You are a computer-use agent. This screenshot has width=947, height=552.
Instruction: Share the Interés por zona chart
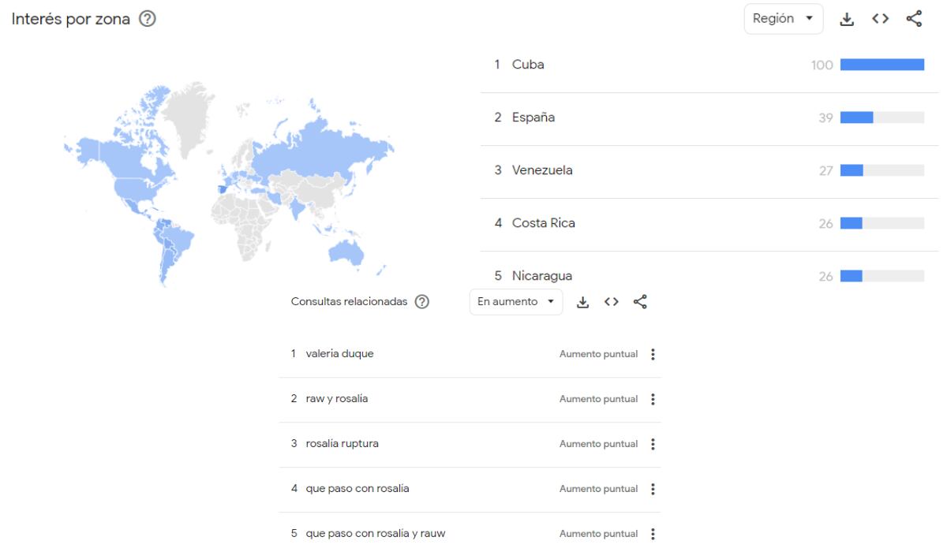click(x=914, y=18)
